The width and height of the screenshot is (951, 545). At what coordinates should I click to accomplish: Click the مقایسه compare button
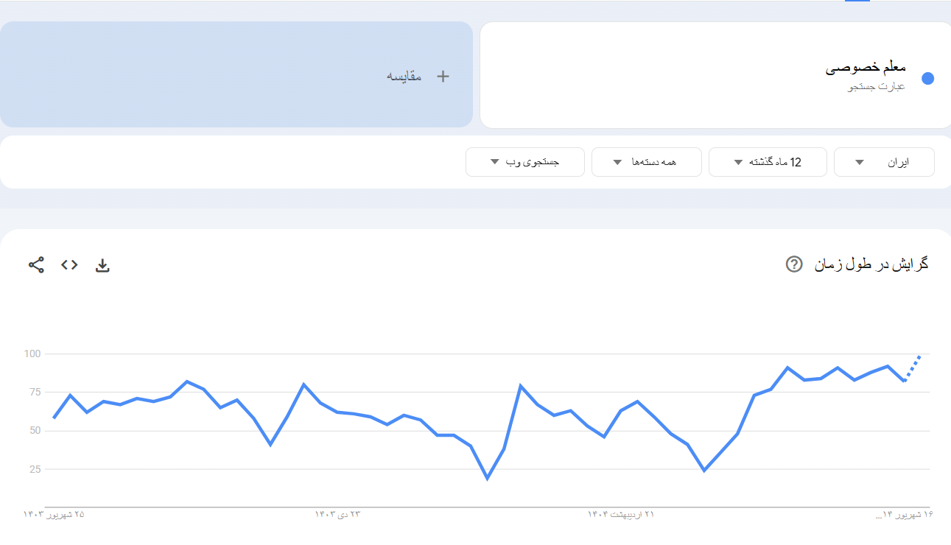coord(404,76)
